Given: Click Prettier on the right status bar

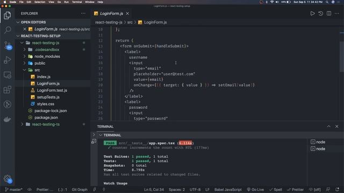Looking at the screenshot, I should (x=295, y=189).
